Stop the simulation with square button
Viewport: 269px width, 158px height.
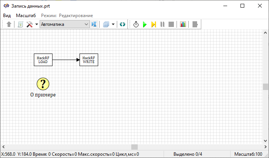171,24
